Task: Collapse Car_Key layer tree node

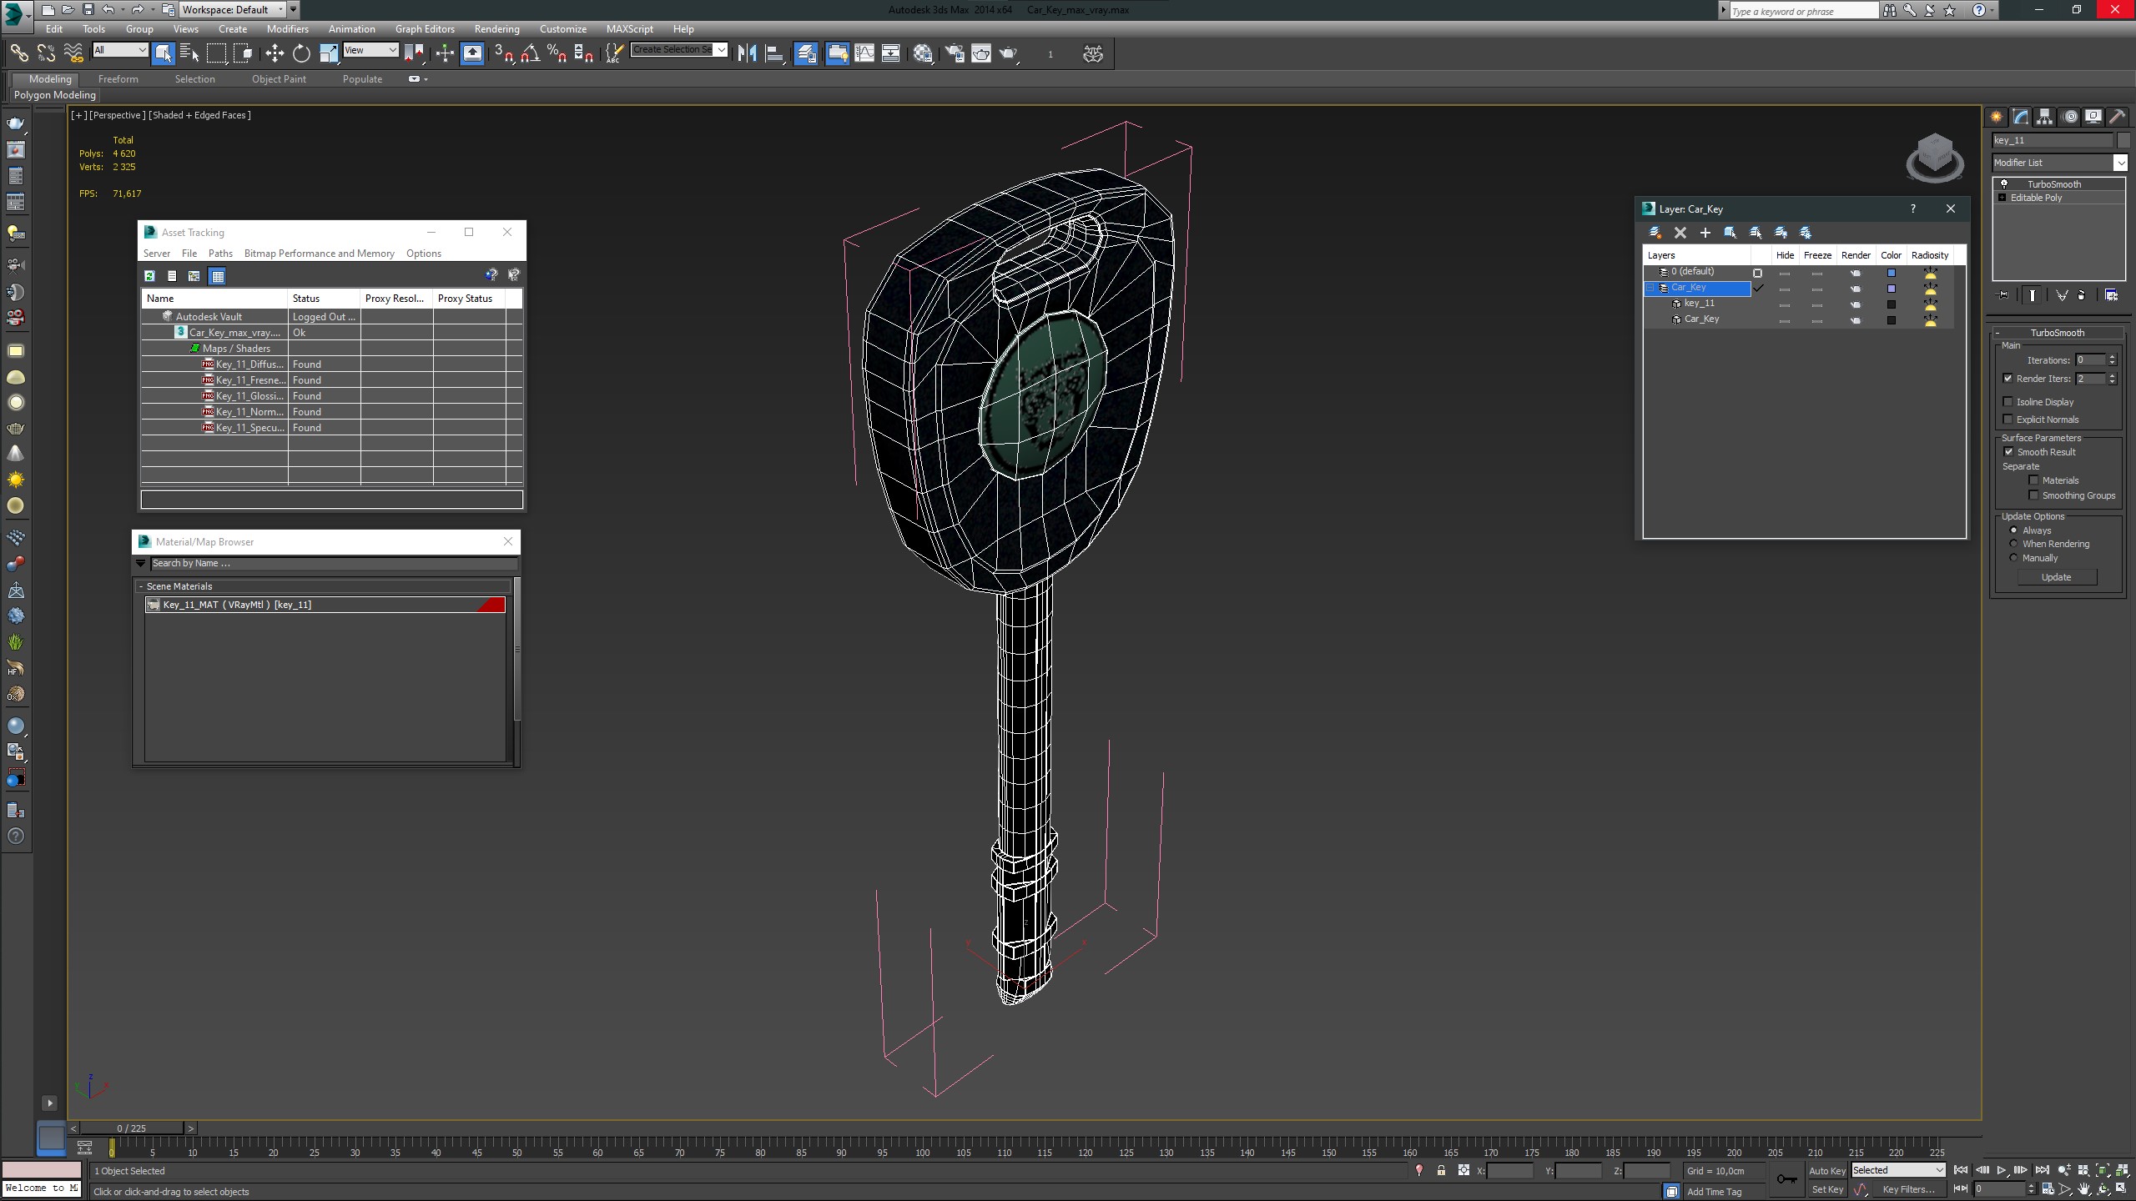Action: point(1650,288)
